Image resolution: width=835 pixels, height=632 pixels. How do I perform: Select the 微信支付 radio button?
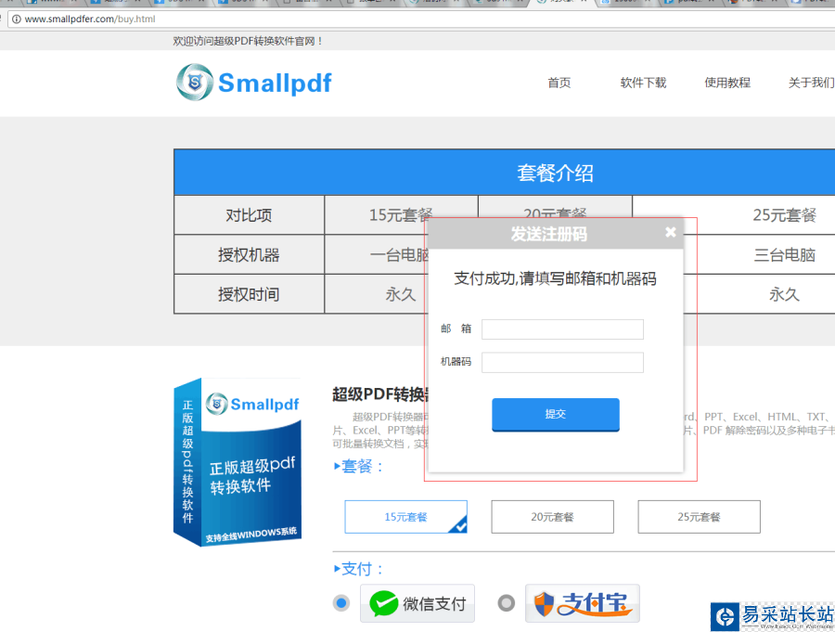pos(341,603)
